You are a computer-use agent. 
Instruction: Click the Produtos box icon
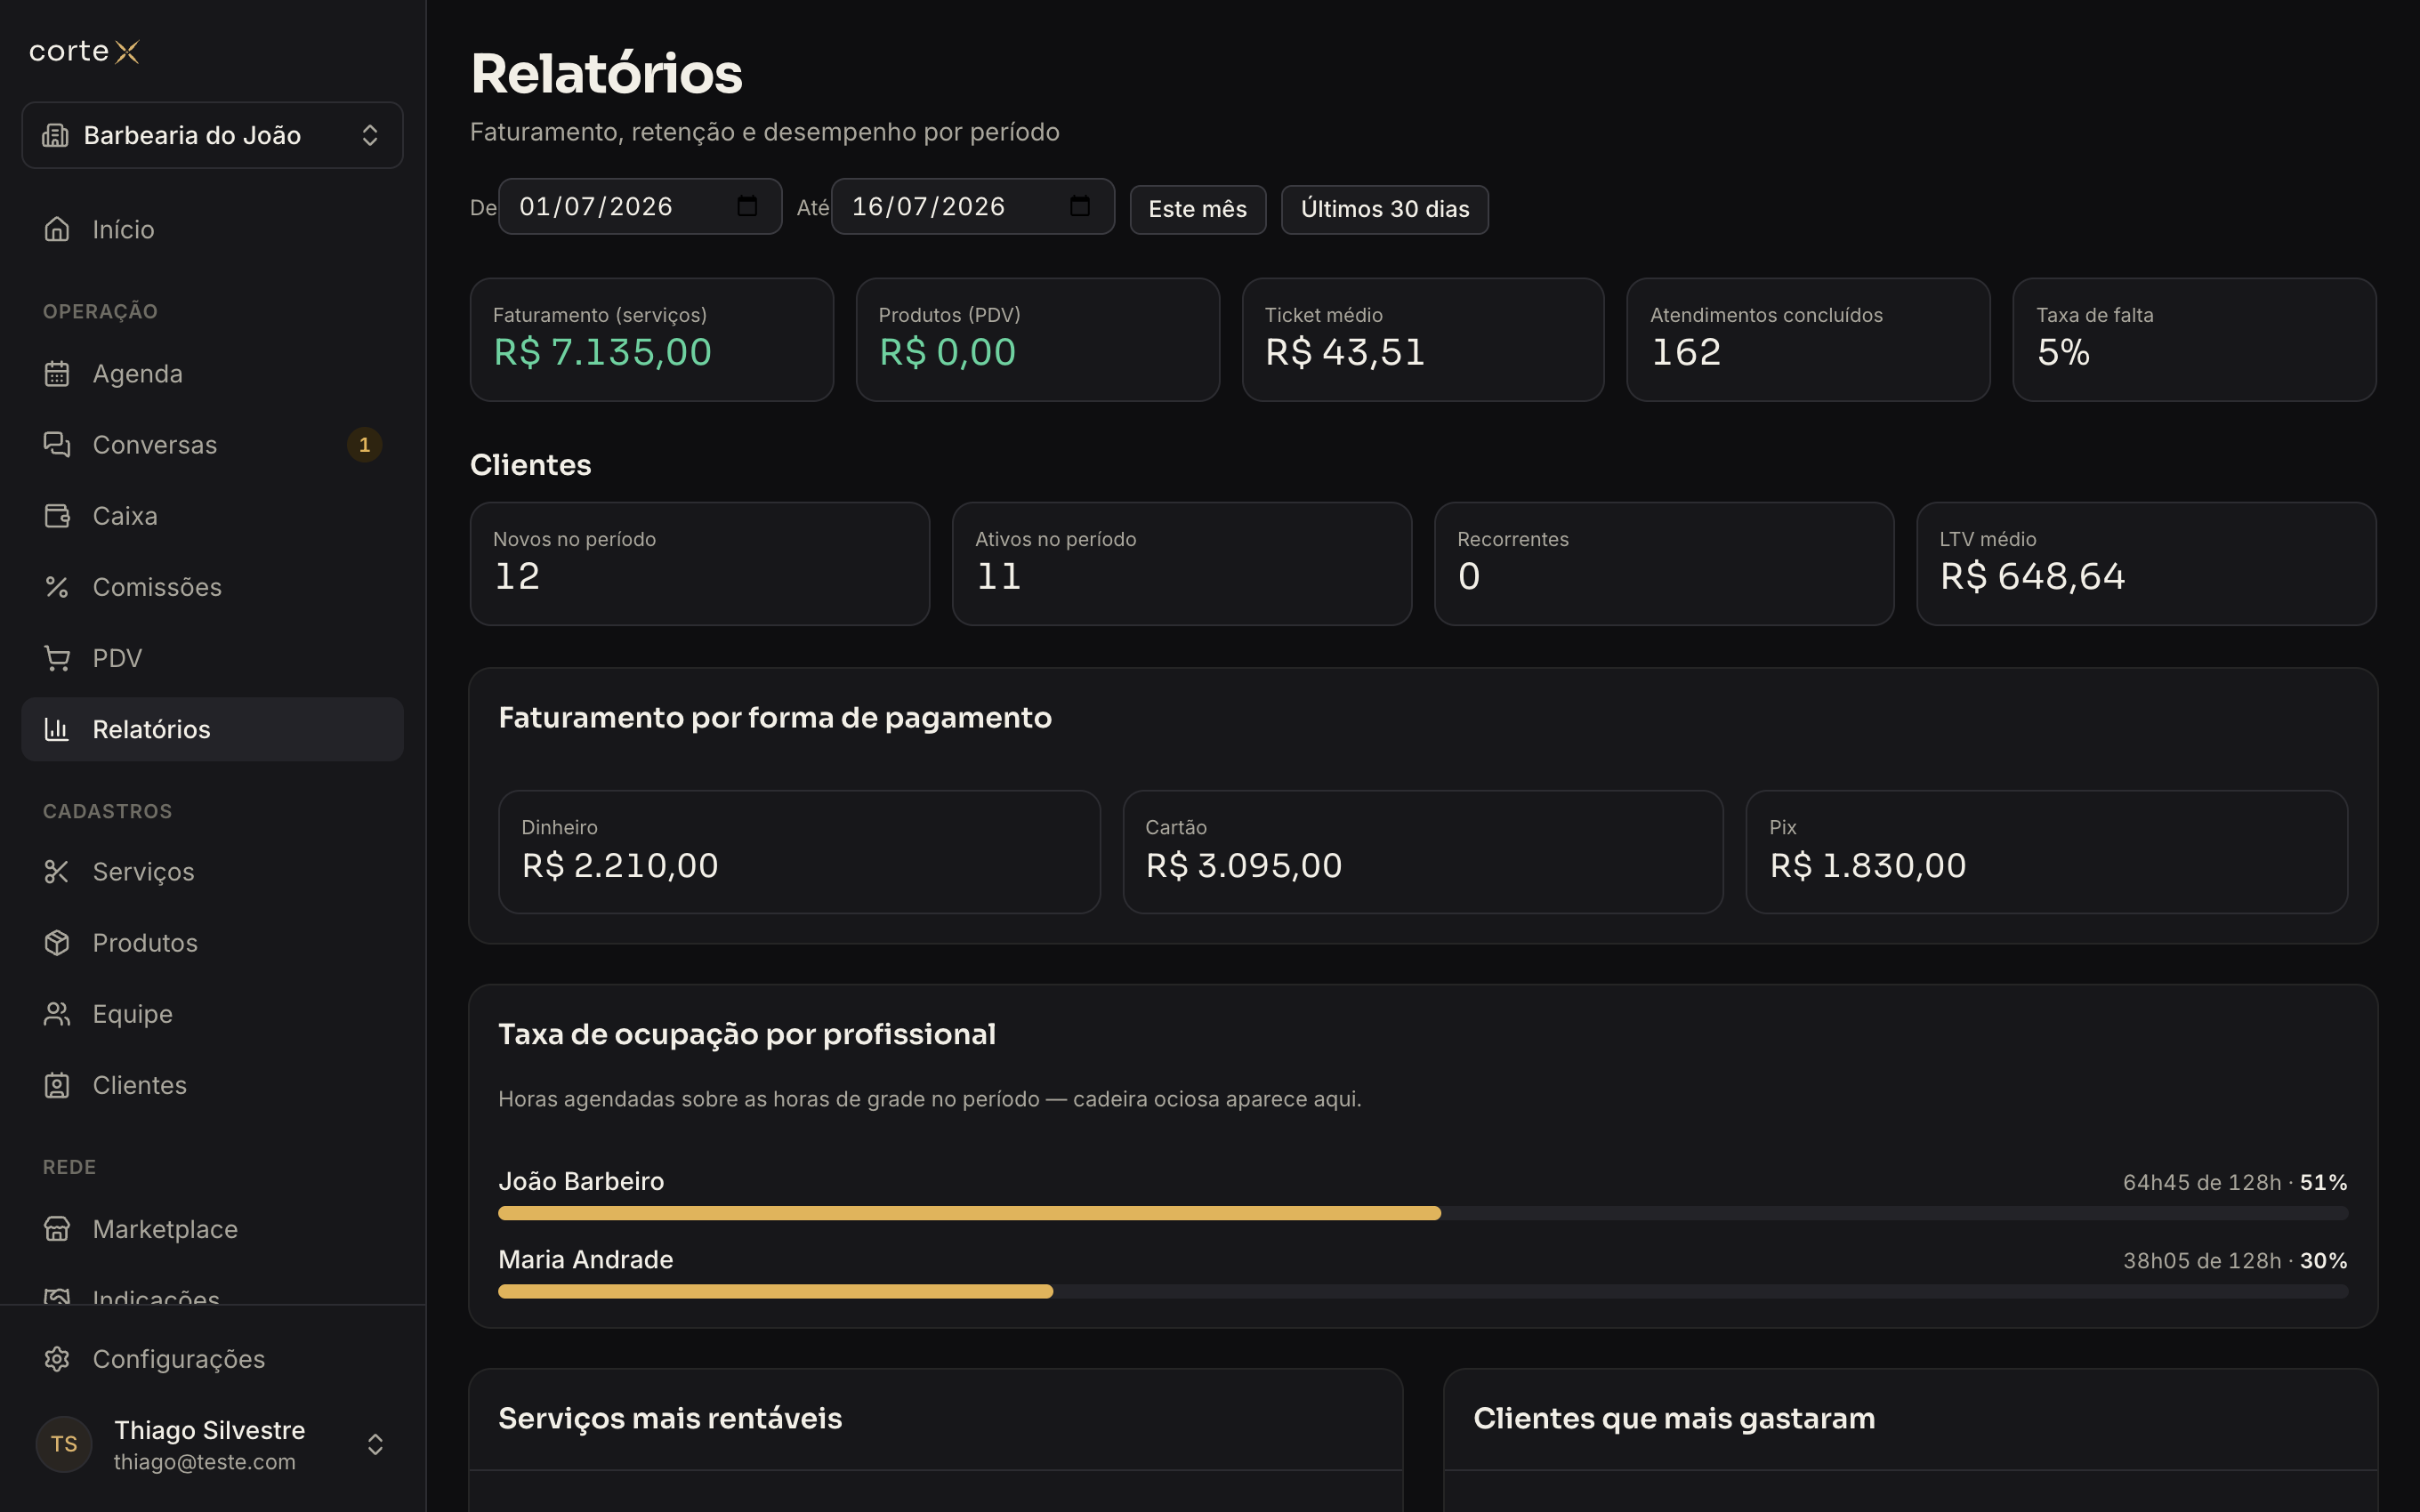coord(57,942)
